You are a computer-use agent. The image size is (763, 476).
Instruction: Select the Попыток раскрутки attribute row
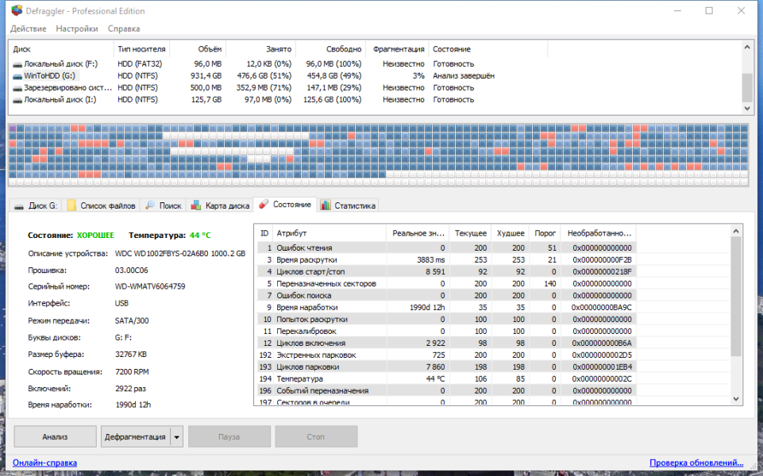click(446, 320)
